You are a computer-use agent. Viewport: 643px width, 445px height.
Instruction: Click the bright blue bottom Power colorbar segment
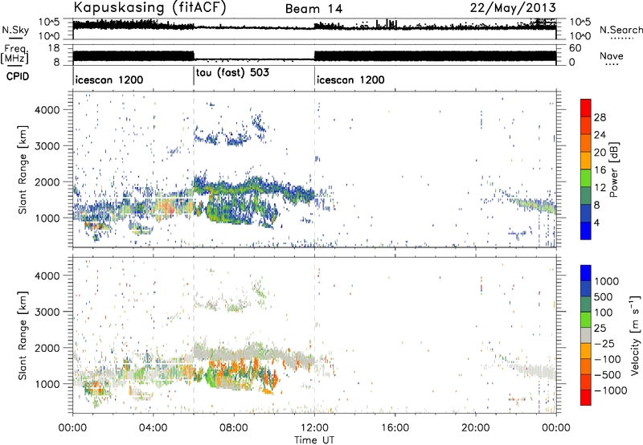(586, 231)
